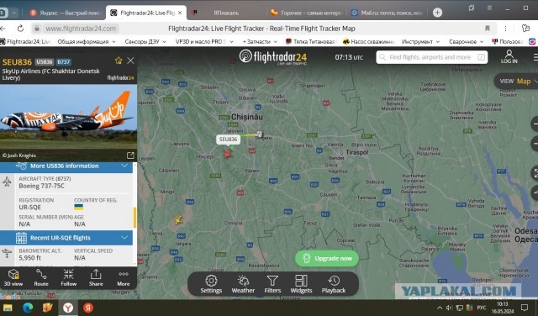Switch to the ЯПлакалъ browser tab

[x=226, y=13]
